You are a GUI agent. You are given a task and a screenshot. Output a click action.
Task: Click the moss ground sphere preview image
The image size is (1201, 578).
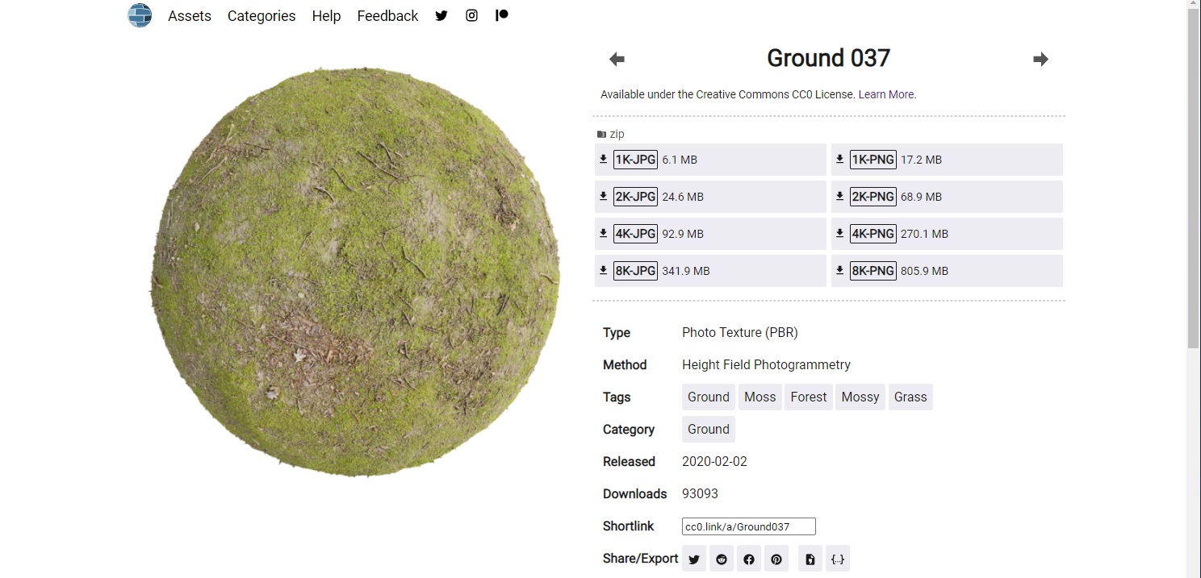355,272
